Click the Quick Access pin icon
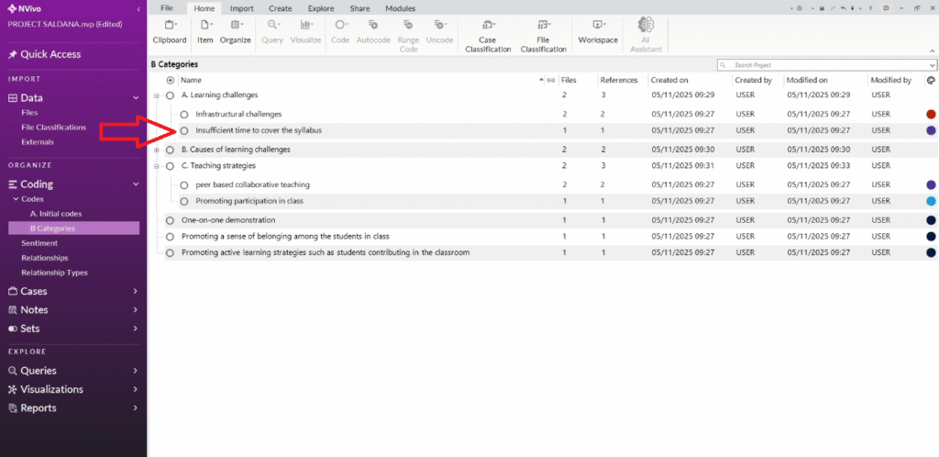This screenshot has width=939, height=457. click(x=13, y=55)
